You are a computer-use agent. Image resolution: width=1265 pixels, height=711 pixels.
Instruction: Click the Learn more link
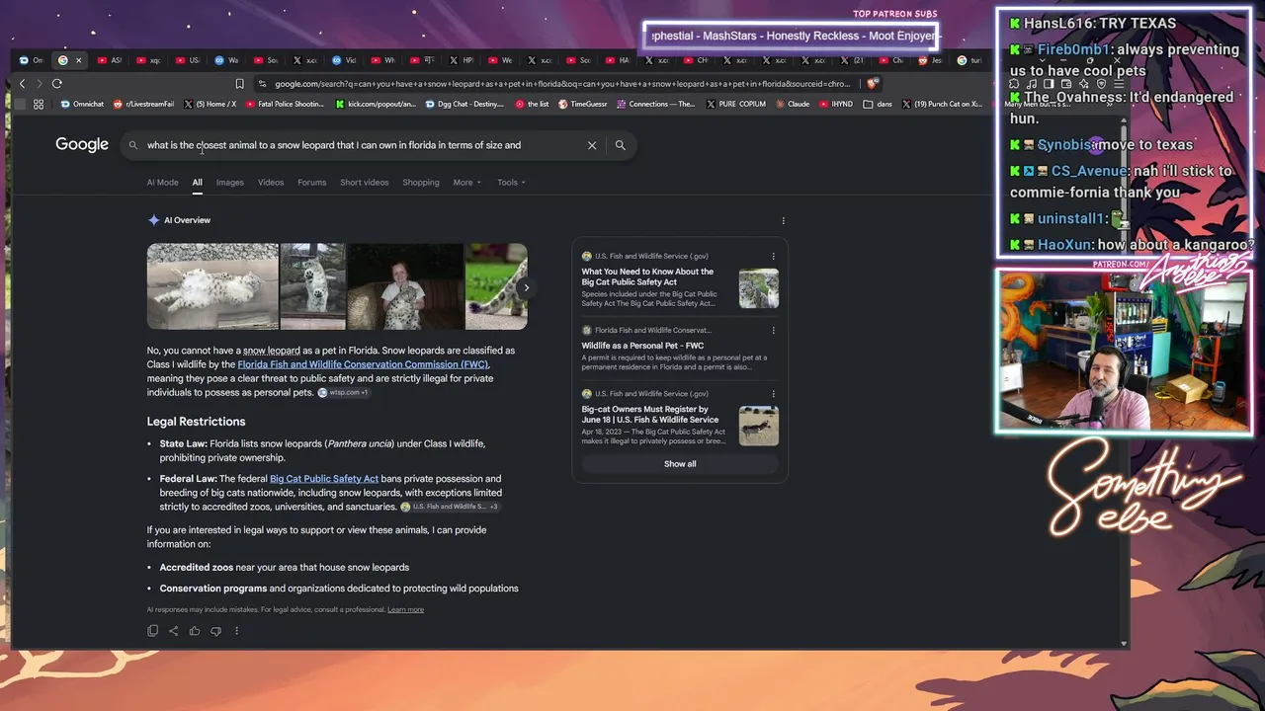tap(405, 610)
